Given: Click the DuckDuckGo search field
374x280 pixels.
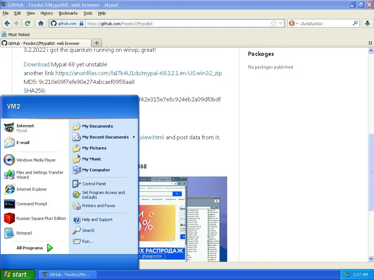Looking at the screenshot, I should tap(325, 24).
